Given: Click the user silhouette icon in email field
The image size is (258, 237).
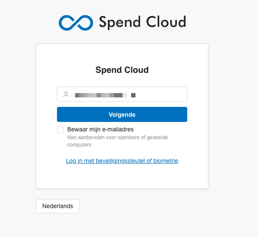Looking at the screenshot, I should point(66,94).
